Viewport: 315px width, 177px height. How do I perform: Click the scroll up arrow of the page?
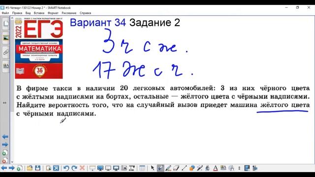click(12, 18)
